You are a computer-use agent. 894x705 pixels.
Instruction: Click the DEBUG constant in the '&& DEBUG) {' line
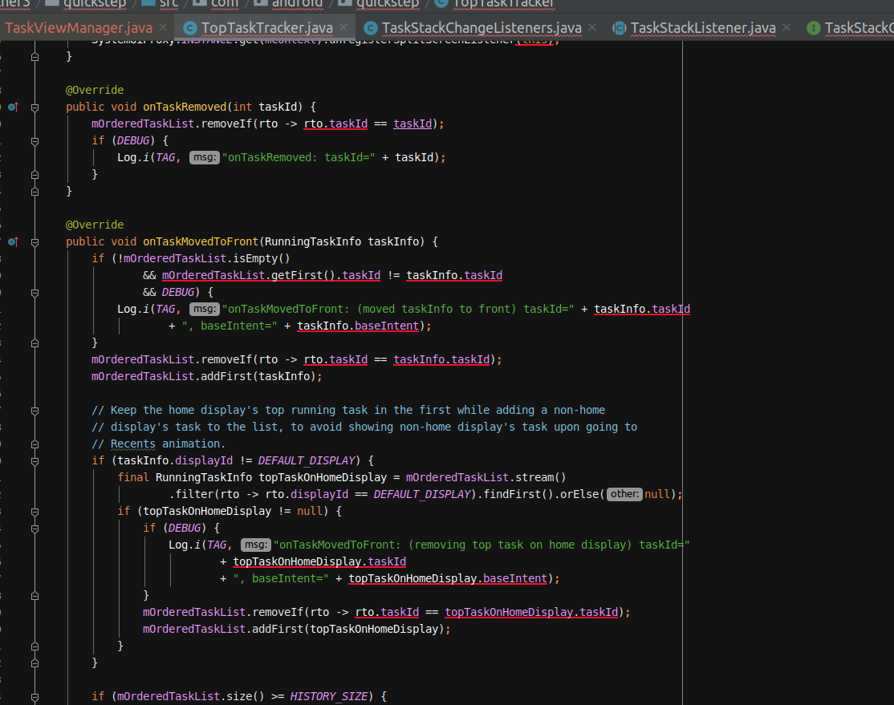click(x=178, y=292)
